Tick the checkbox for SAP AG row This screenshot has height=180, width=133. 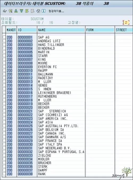tap(4, 37)
